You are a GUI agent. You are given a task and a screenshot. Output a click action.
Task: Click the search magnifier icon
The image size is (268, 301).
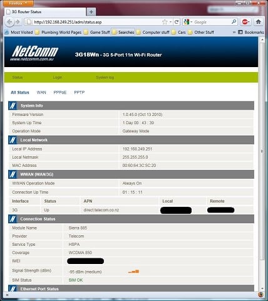(234, 21)
